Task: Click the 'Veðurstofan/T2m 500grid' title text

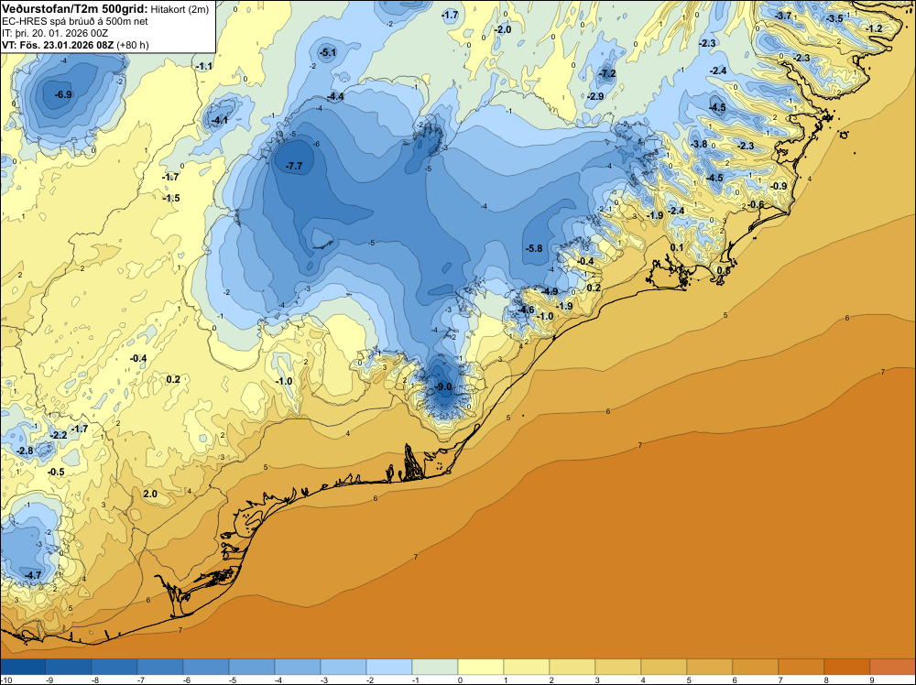Action: point(74,9)
